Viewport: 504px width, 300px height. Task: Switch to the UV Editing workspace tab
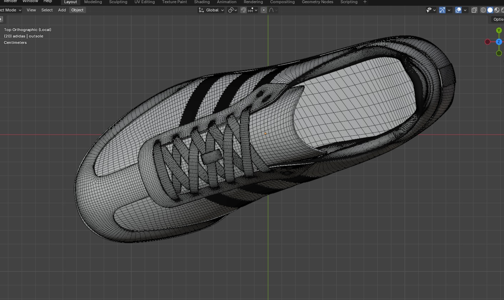tap(145, 2)
